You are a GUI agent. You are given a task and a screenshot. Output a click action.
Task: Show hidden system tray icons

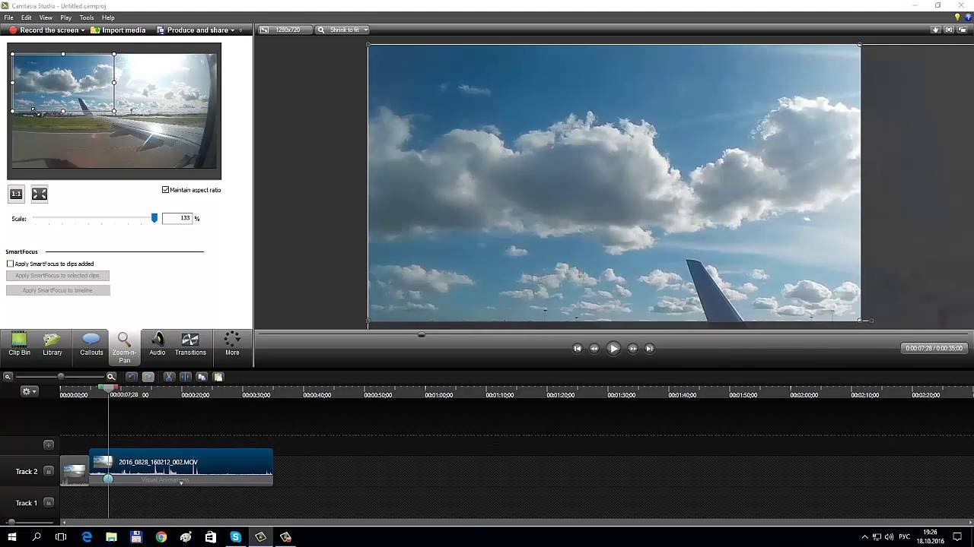tap(864, 537)
